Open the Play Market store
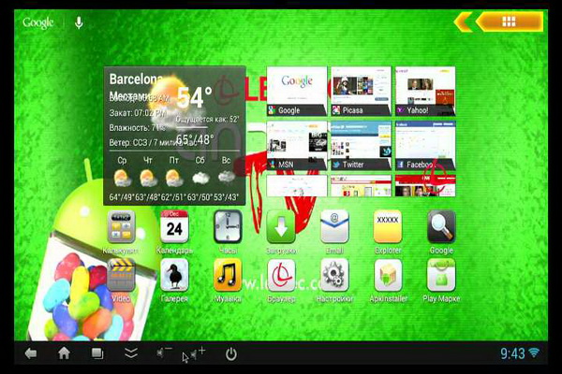Screen dimensions: 562x374 (441, 276)
